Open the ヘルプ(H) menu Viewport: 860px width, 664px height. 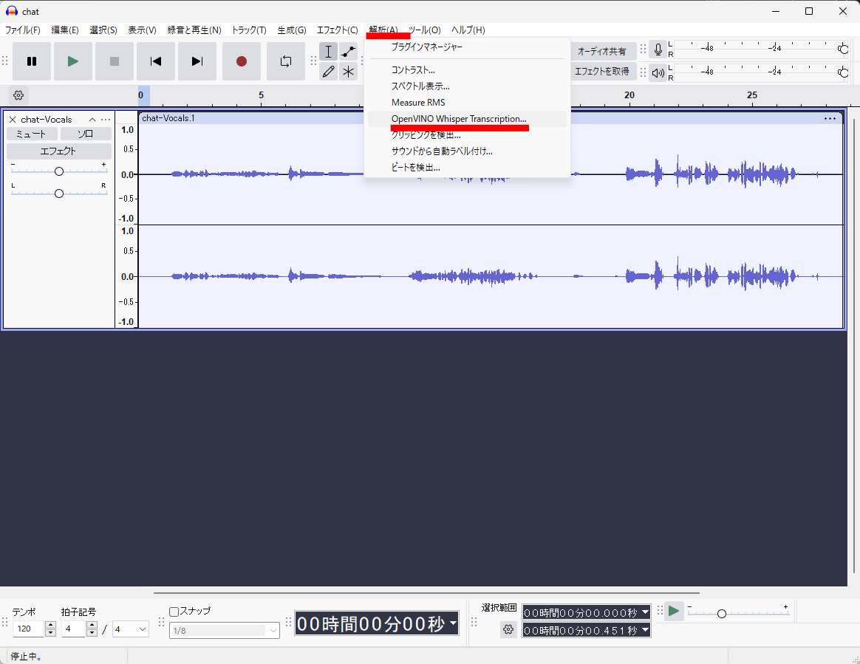[x=468, y=30]
